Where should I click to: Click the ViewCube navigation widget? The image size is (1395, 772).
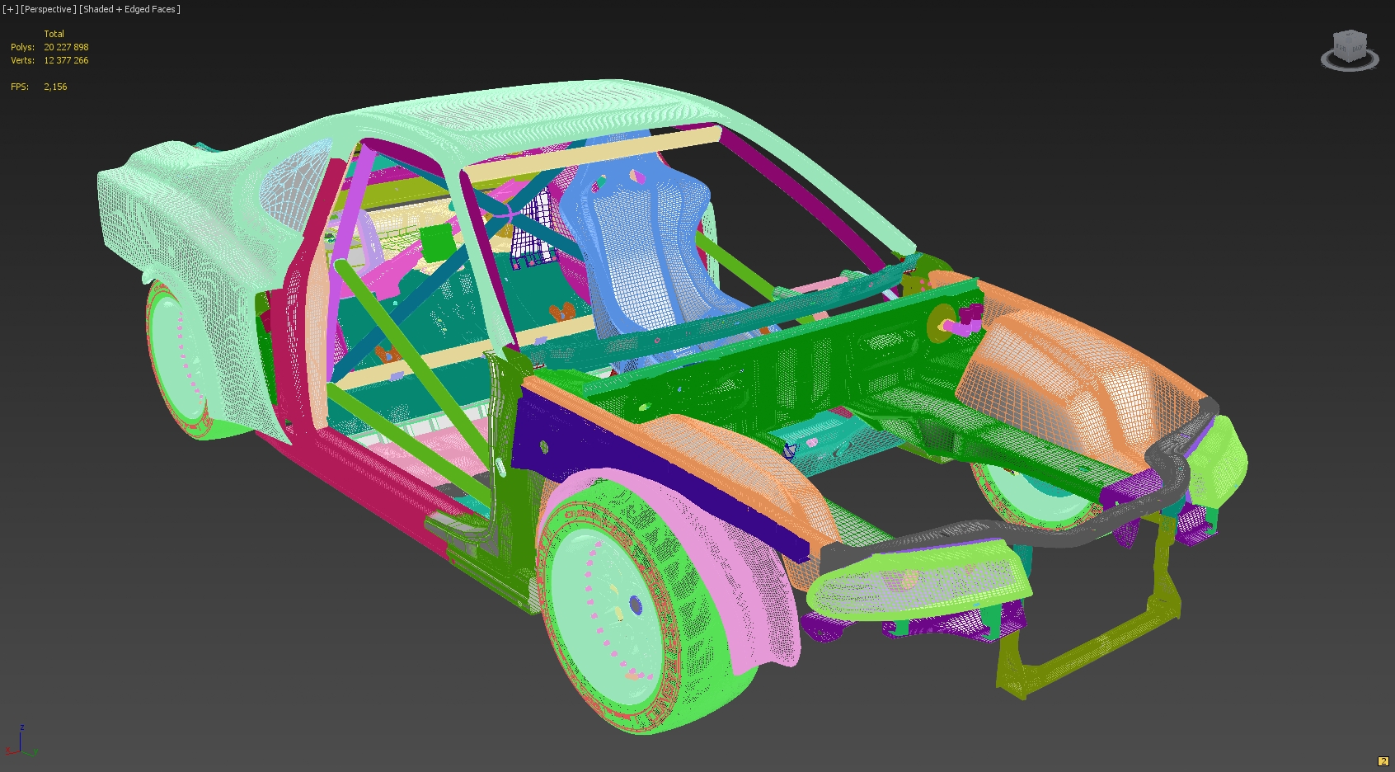(1350, 50)
